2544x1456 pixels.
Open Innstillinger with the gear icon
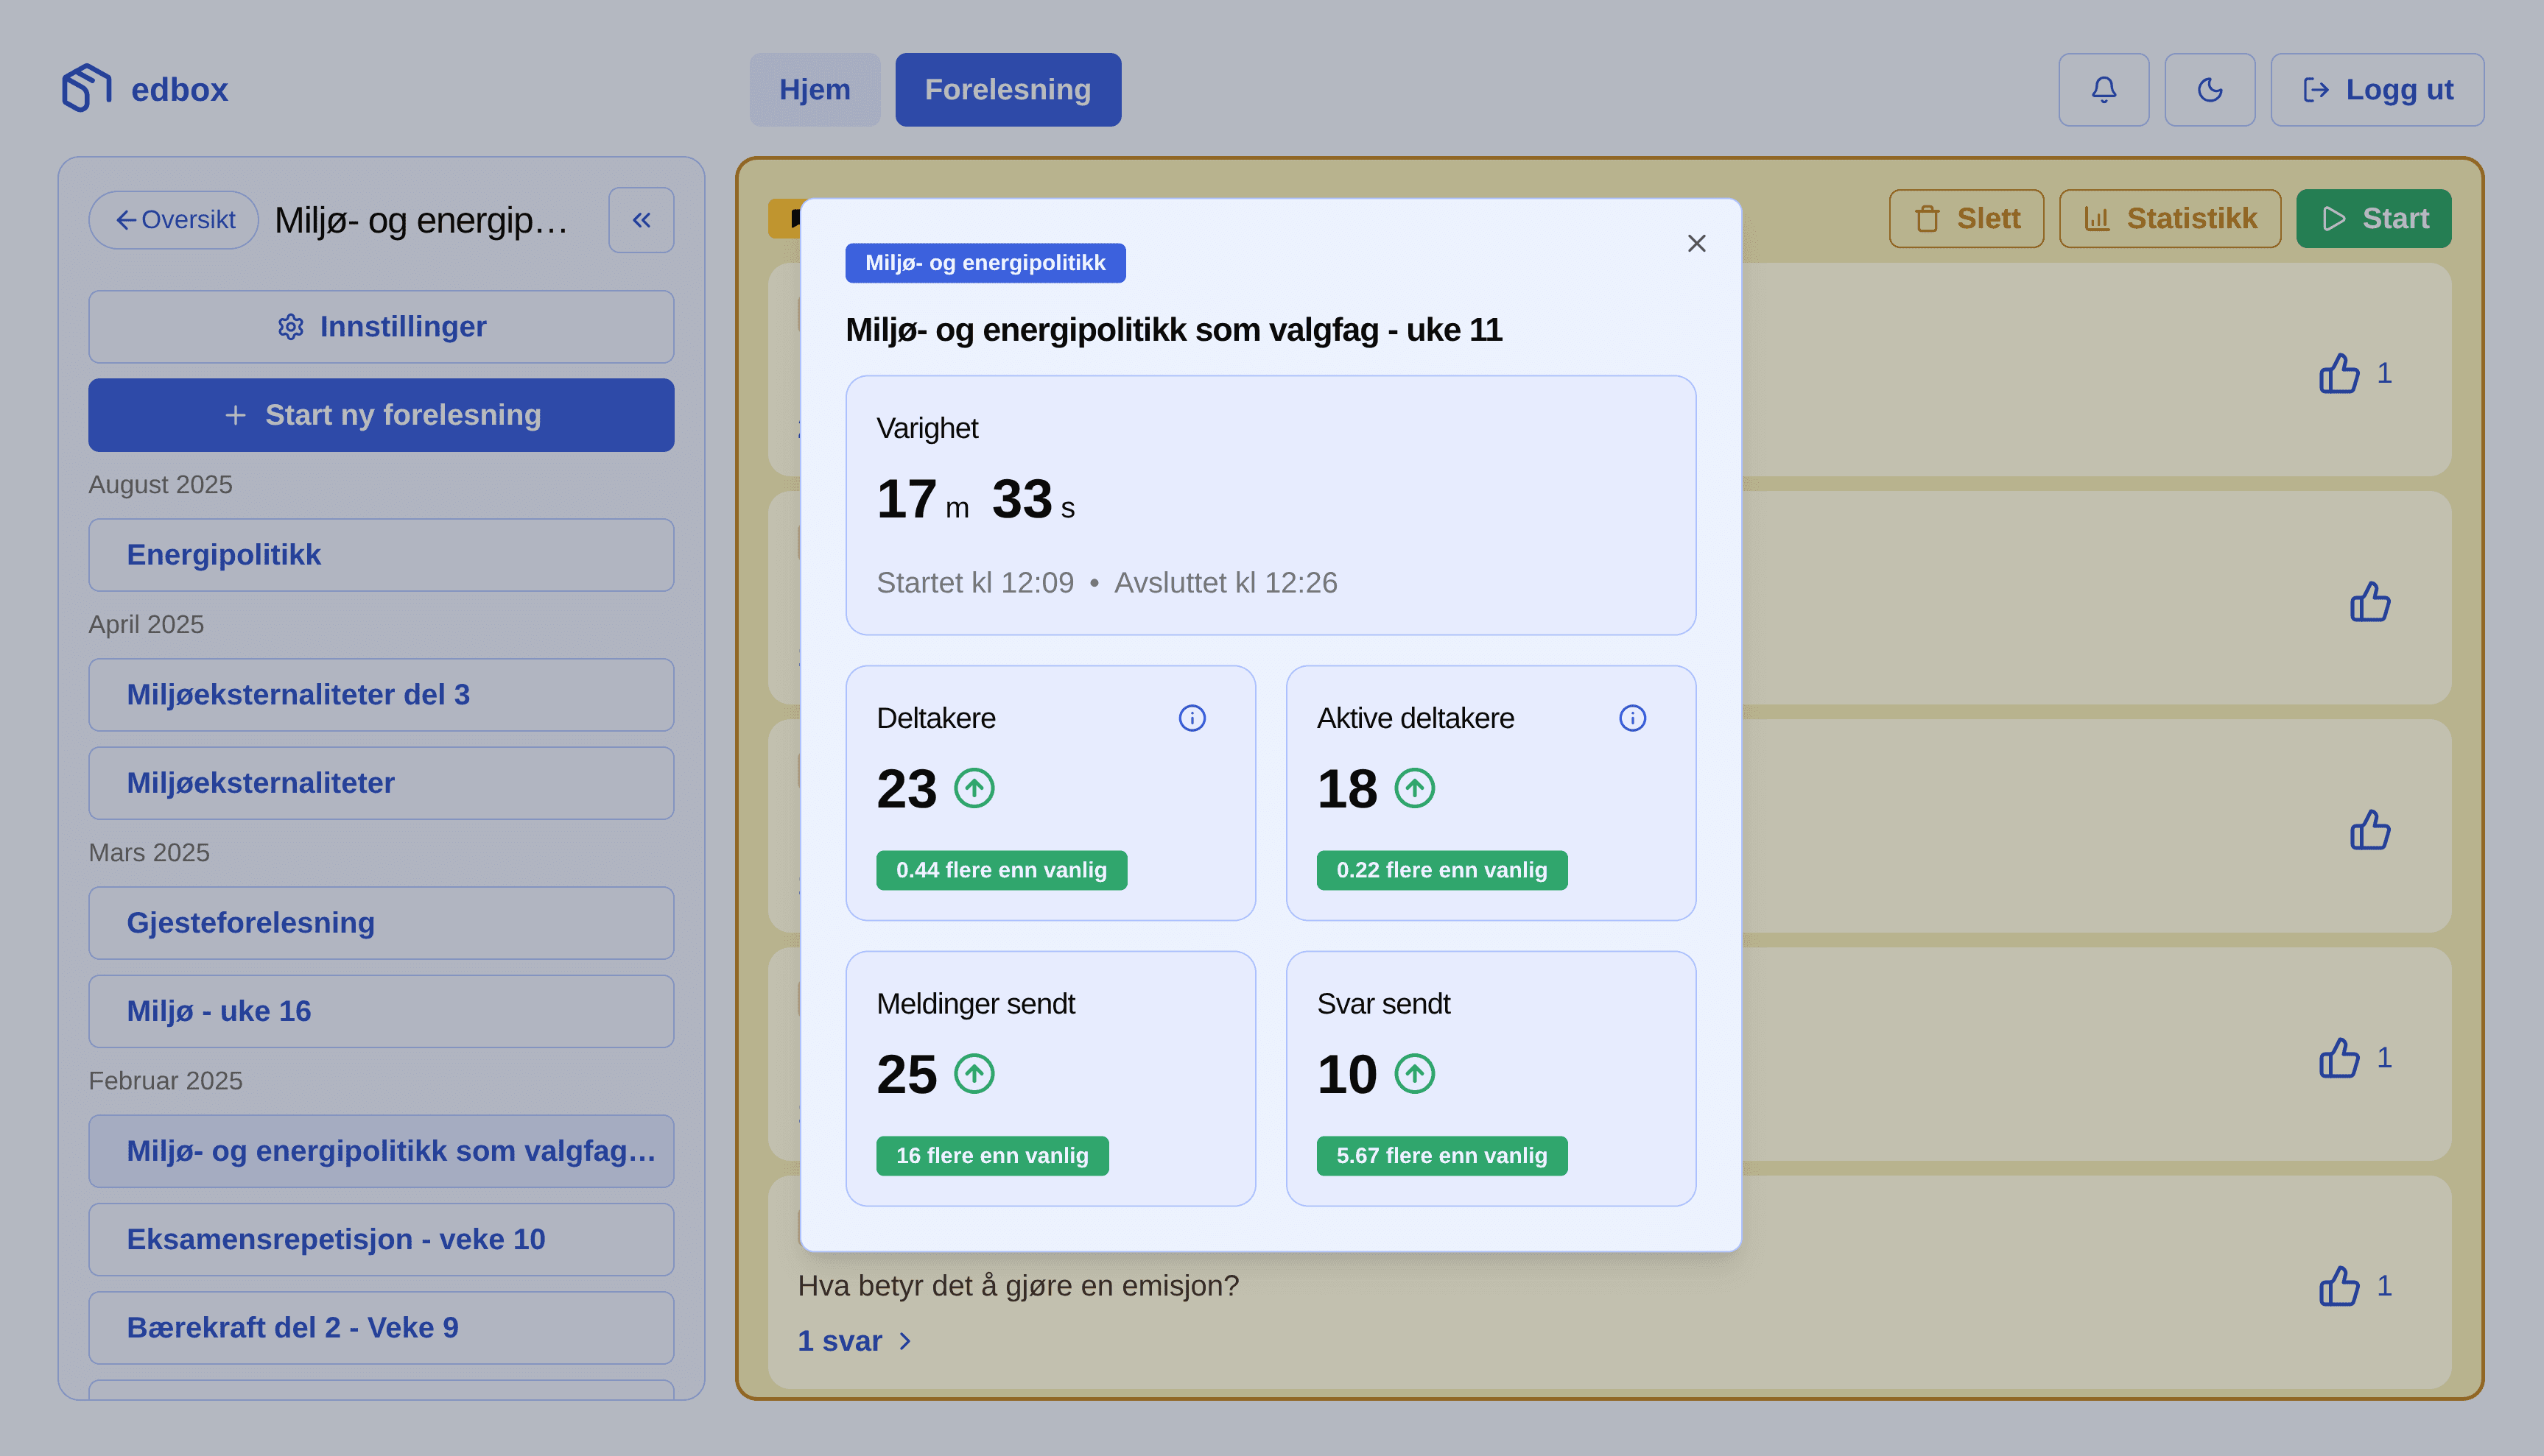click(291, 326)
